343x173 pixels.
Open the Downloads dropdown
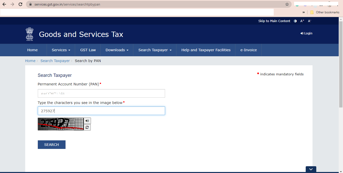click(117, 50)
